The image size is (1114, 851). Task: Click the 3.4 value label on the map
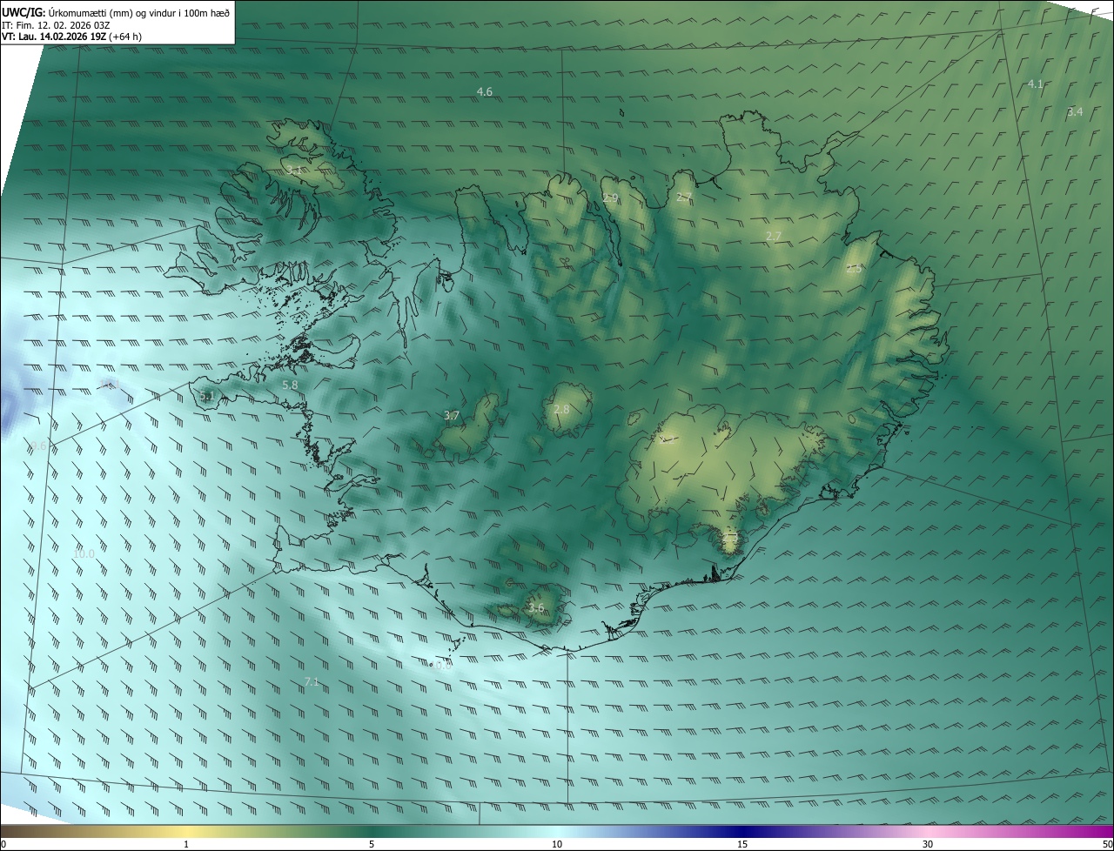[x=1075, y=112]
